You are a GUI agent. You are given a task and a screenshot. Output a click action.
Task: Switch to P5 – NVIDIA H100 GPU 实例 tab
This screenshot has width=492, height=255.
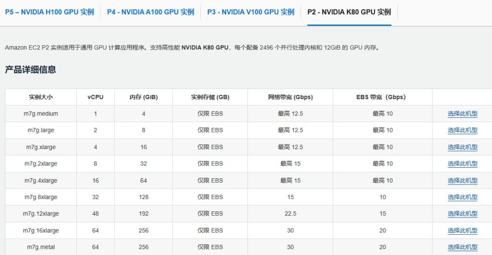pyautogui.click(x=49, y=12)
